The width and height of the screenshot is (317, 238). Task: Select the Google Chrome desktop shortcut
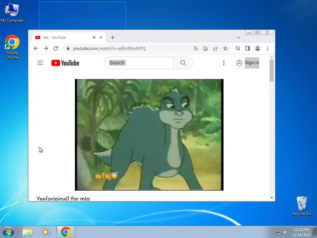pos(12,47)
